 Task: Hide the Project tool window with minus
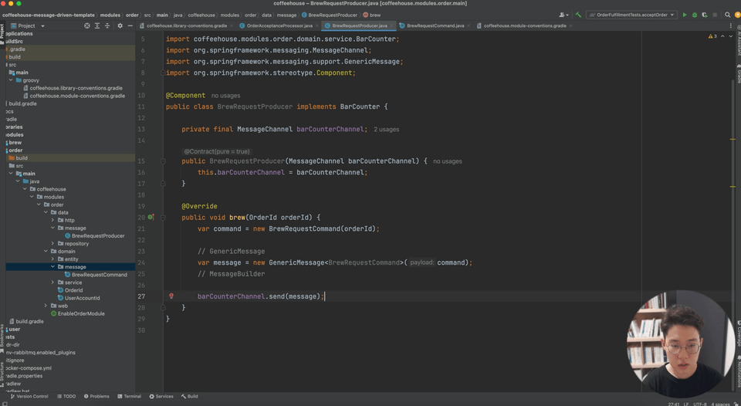tap(130, 26)
